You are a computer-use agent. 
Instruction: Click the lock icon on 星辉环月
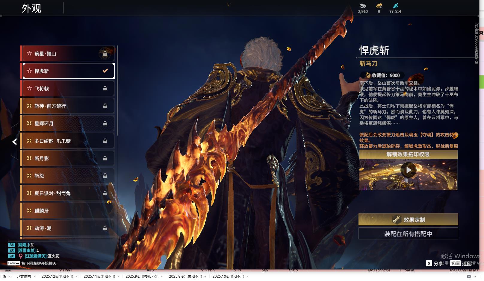pos(105,123)
